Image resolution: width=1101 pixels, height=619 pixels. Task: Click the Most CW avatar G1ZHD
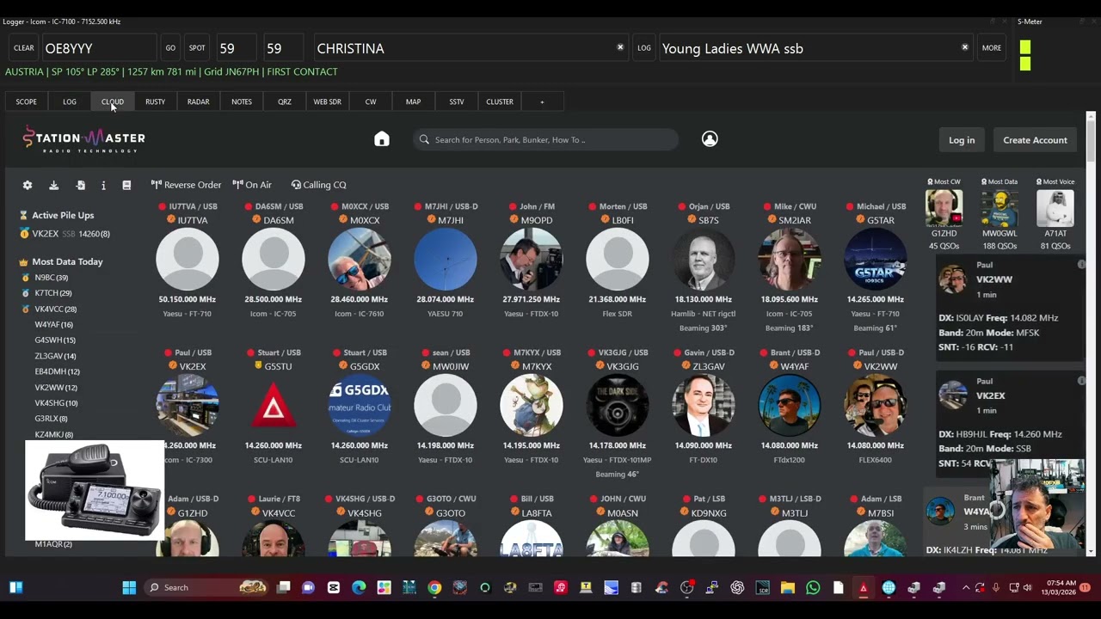944,208
